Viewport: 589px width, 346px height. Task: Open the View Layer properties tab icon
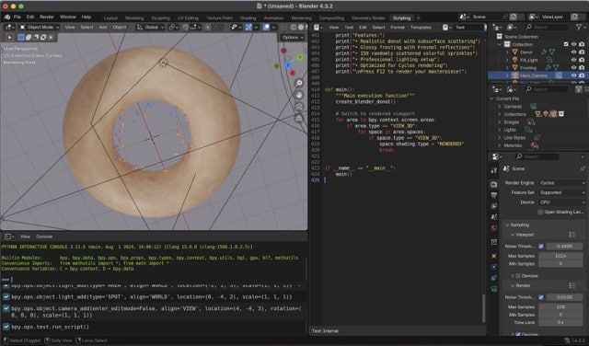(x=494, y=206)
